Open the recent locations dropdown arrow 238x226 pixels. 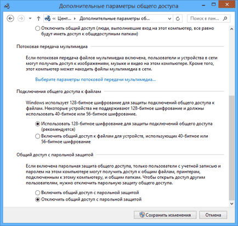pyautogui.click(x=30, y=19)
